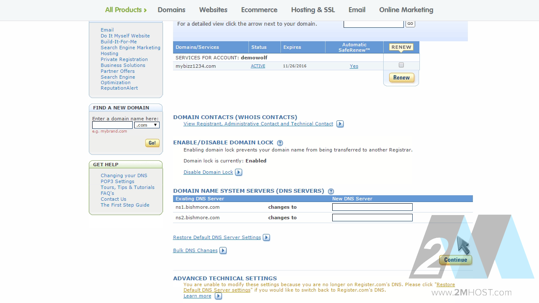Open the .com domain extension dropdown
539x303 pixels.
click(147, 125)
